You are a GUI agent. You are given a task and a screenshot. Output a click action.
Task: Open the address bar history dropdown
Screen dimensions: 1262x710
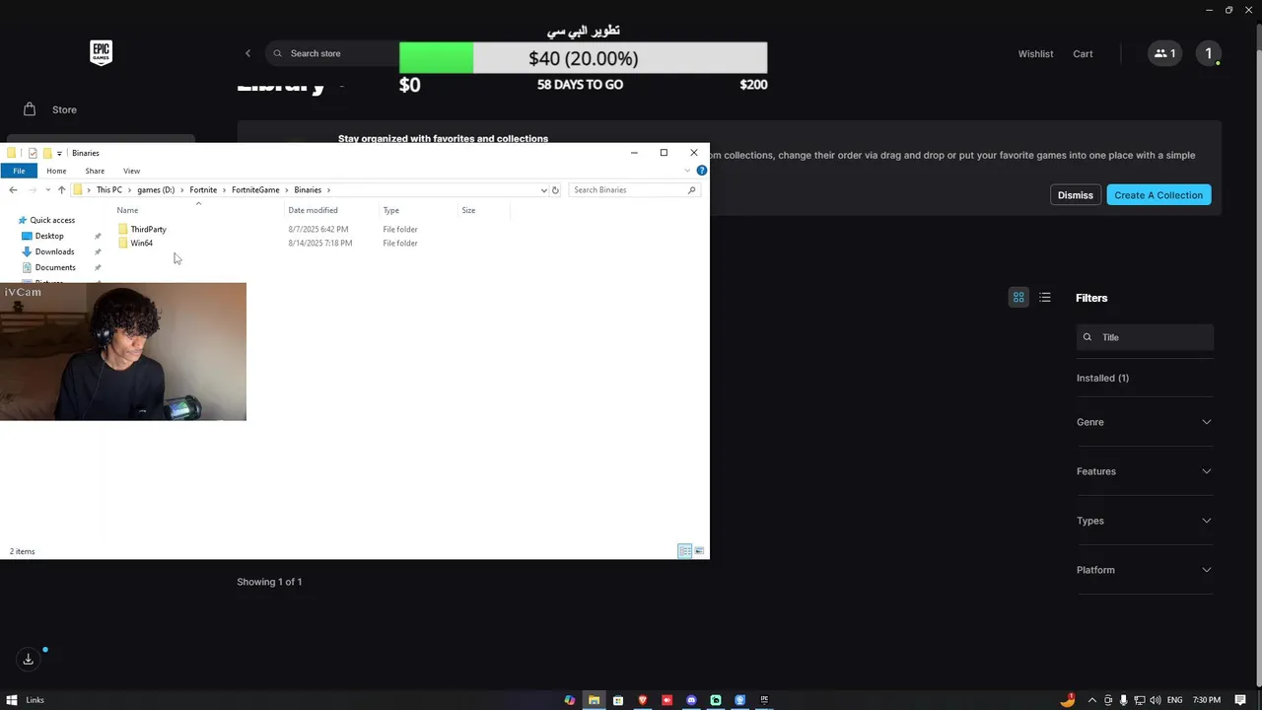[x=543, y=189]
